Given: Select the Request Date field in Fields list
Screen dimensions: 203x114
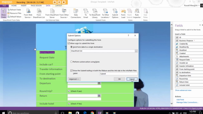Looking at the screenshot, I should click(x=189, y=60).
